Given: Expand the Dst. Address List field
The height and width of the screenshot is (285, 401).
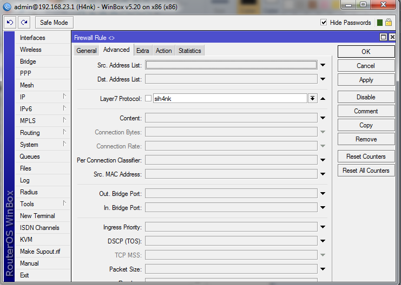Looking at the screenshot, I should pos(323,79).
